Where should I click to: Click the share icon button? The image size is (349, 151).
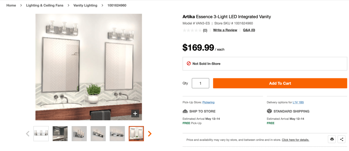click(x=341, y=139)
